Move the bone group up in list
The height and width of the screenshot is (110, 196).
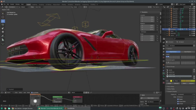[x=194, y=76]
